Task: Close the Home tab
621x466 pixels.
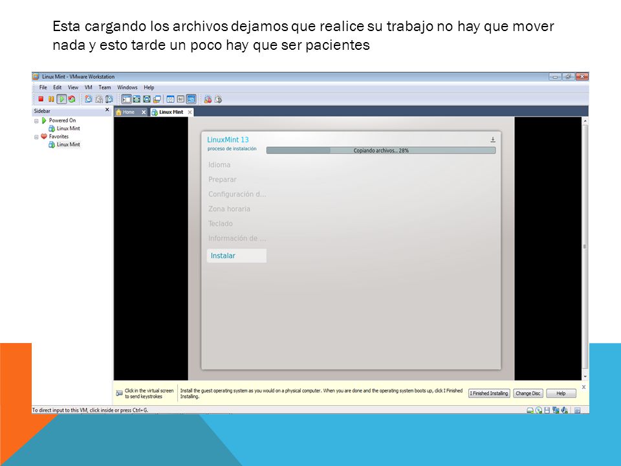Action: (144, 112)
